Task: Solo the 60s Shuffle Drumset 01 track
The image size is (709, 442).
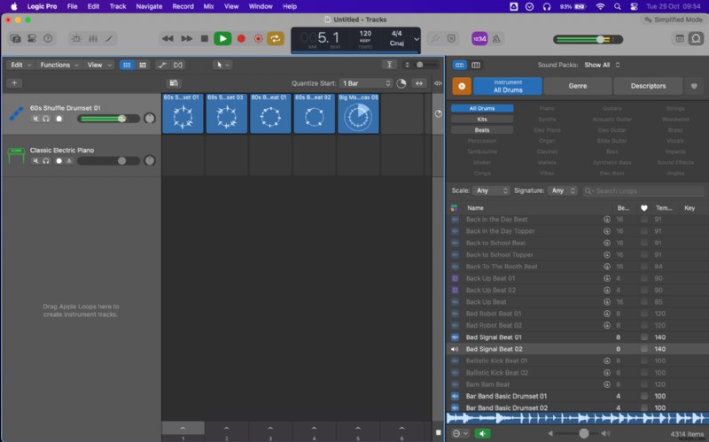Action: pos(46,119)
